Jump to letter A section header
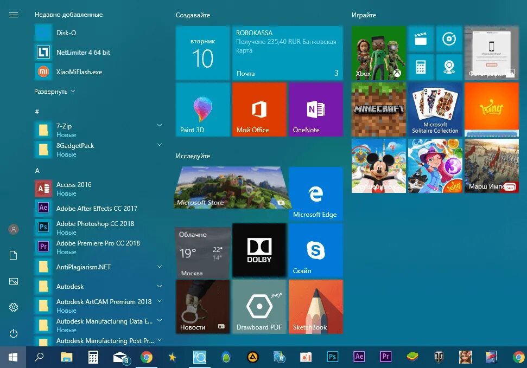This screenshot has height=368, width=527. pos(37,171)
